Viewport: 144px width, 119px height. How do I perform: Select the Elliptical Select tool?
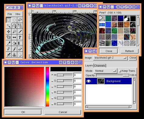coord(14,20)
